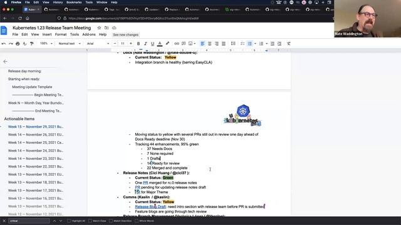Viewport: 401px width, 225px height.
Task: Click the font size field showing 11
Action: click(x=123, y=44)
